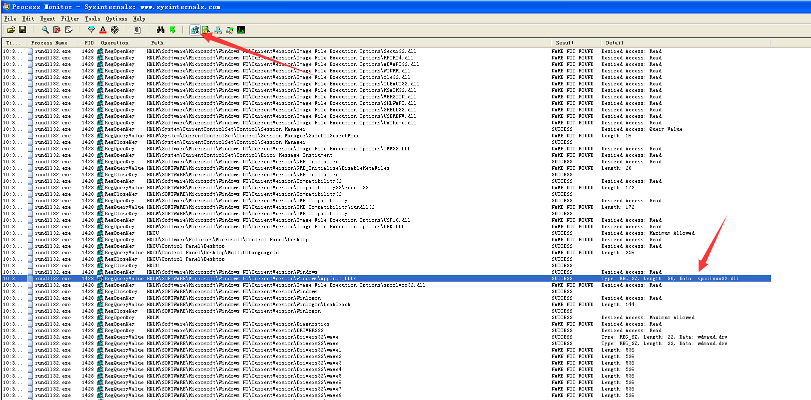811x400 pixels.
Task: Toggle Show Process and Thread Activity icon
Action: pos(229,30)
